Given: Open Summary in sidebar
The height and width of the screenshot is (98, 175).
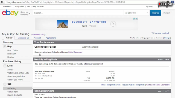Looking at the screenshot, I should click(x=8, y=42).
